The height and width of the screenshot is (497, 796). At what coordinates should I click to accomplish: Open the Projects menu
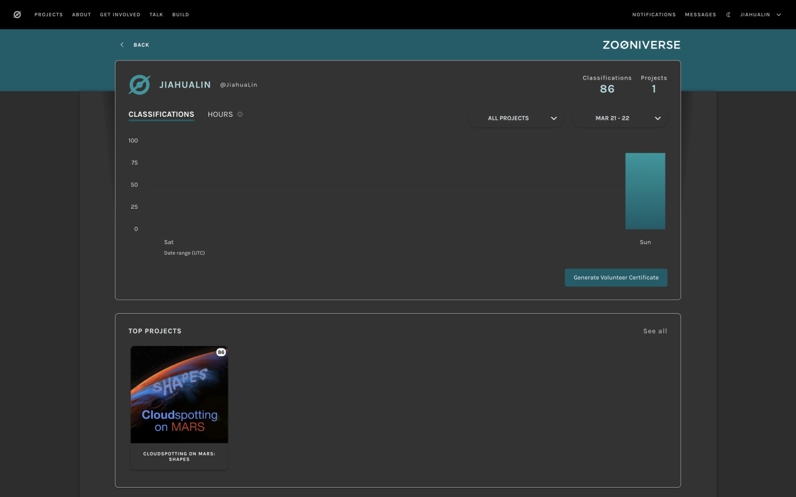click(49, 15)
